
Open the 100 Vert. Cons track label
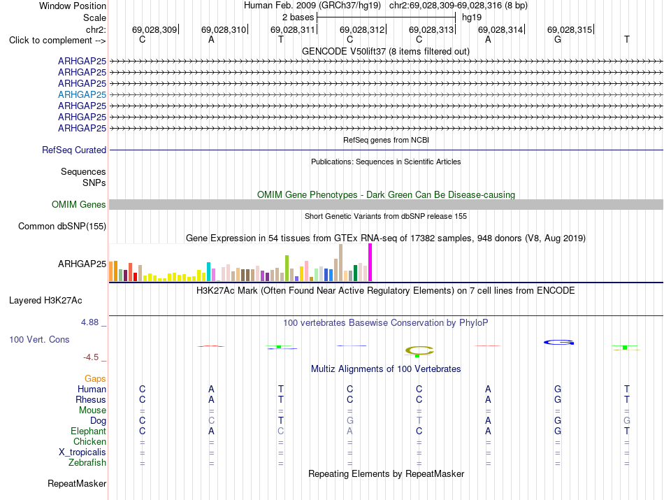[x=39, y=339]
